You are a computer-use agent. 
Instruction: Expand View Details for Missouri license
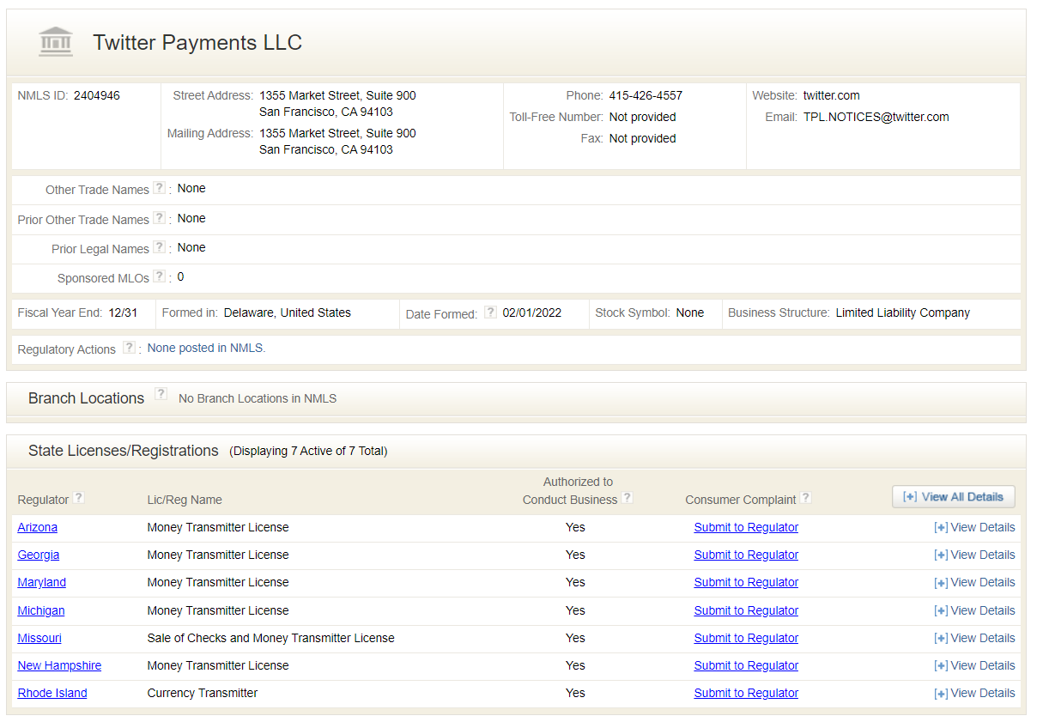(x=974, y=639)
